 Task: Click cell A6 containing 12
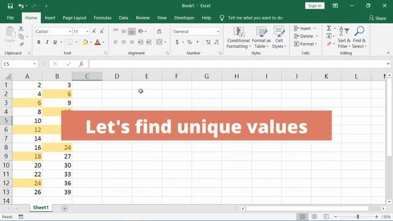27,130
